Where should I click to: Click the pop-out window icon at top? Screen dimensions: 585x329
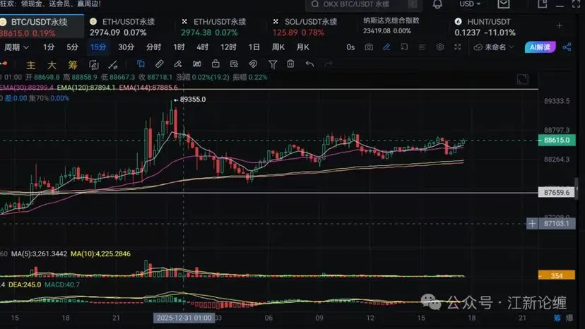(x=542, y=4)
